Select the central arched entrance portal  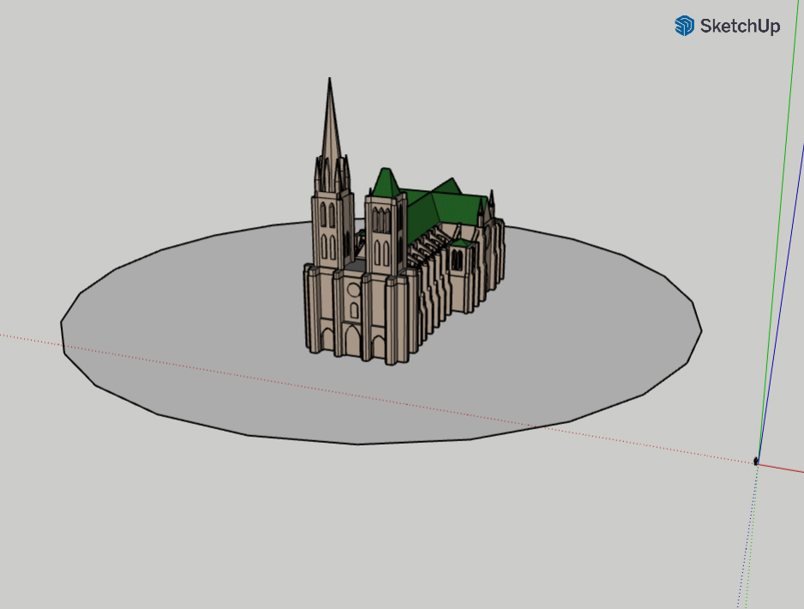coord(352,342)
